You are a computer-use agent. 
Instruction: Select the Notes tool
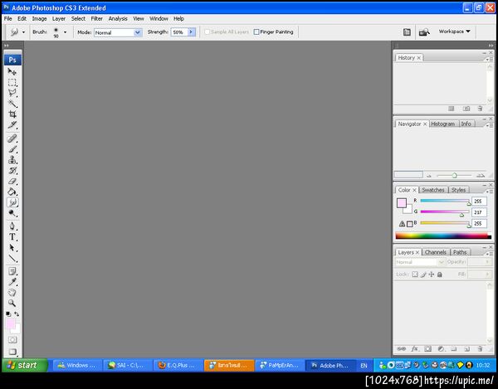click(x=12, y=271)
